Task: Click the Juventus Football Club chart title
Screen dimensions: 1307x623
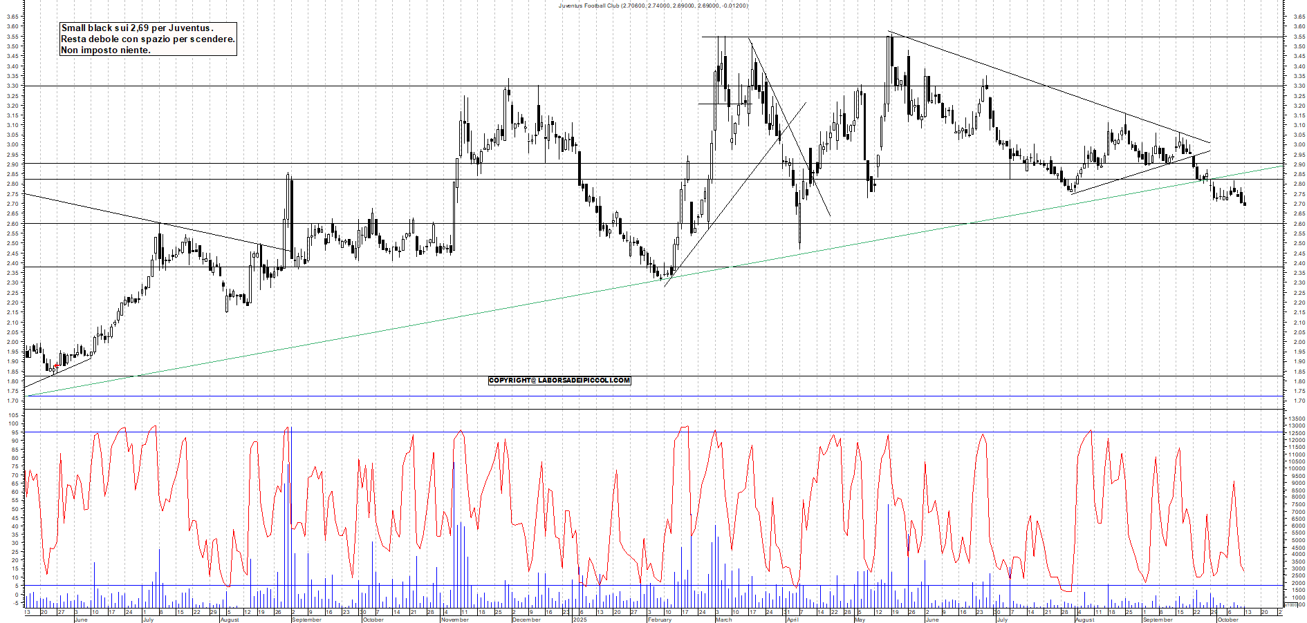Action: pyautogui.click(x=653, y=6)
